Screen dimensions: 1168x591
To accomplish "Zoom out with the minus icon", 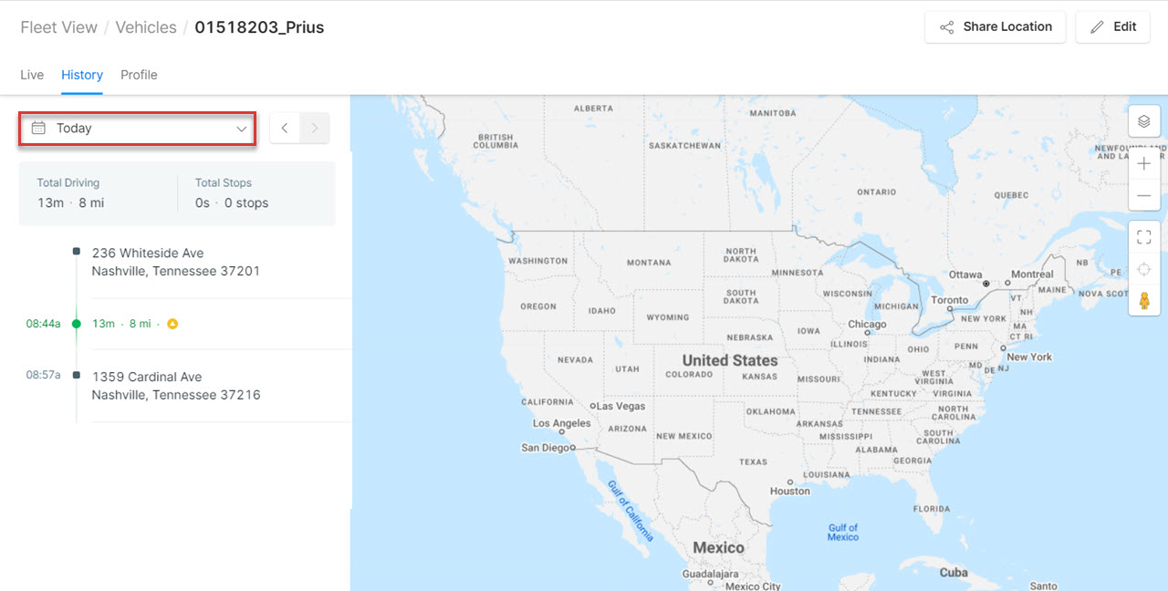I will click(x=1144, y=196).
